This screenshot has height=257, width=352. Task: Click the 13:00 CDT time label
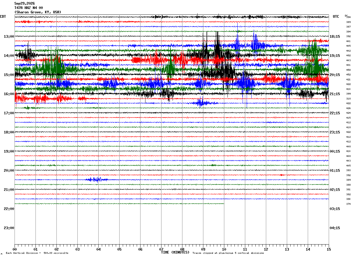9,37
